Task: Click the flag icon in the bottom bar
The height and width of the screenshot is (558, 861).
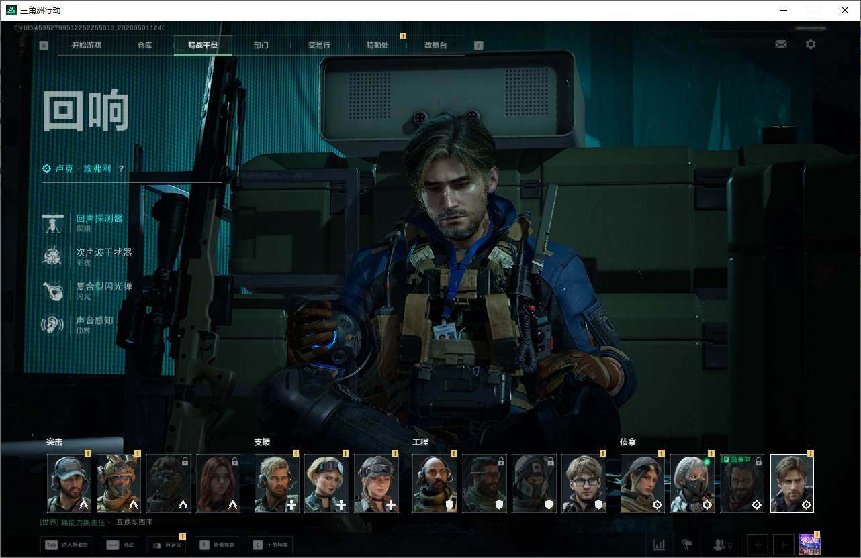Action: 687,545
